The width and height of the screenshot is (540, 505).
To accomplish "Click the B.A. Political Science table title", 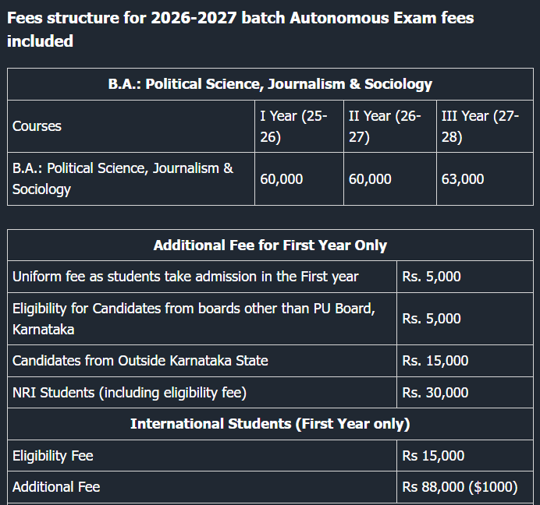I will point(270,84).
